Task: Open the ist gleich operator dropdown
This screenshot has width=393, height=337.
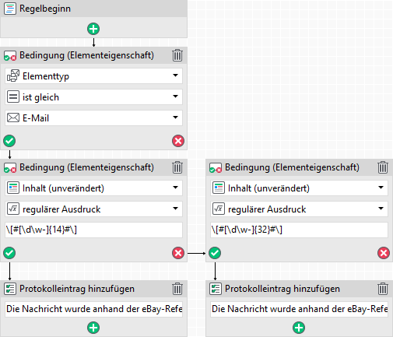Action: coord(93,97)
